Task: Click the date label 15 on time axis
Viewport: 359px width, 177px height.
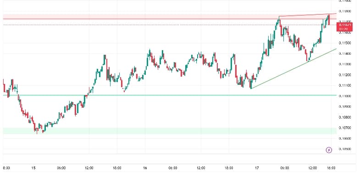Action: point(33,168)
